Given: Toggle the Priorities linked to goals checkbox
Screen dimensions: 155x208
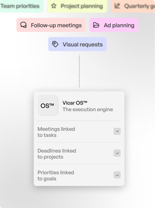Looking at the screenshot, I should (x=117, y=175).
